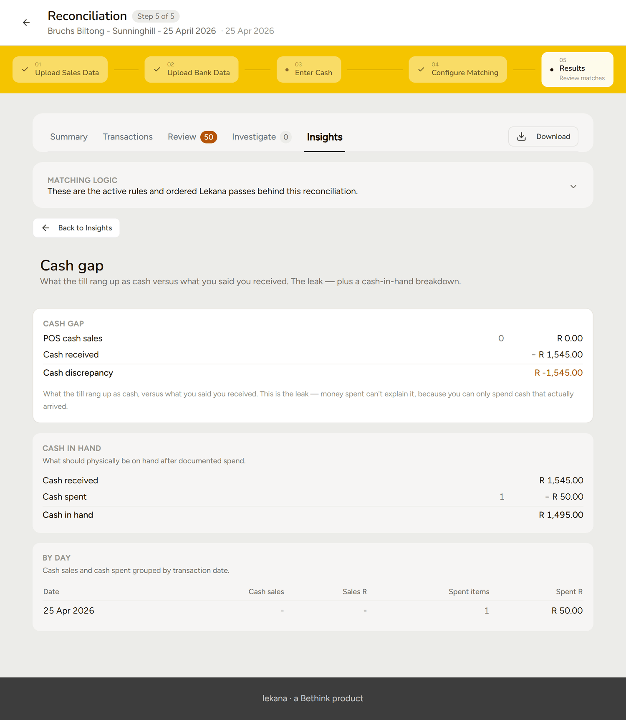Click the back arrow beside Reconciliation title
Viewport: 626px width, 720px height.
26,23
